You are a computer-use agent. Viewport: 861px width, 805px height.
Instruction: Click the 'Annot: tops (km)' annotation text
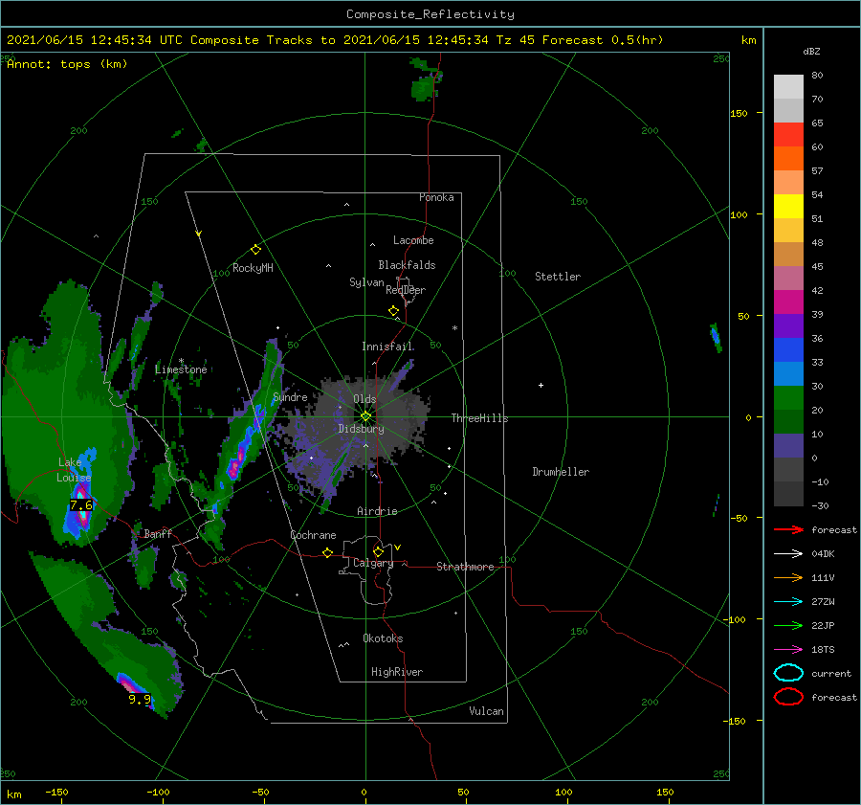(67, 64)
